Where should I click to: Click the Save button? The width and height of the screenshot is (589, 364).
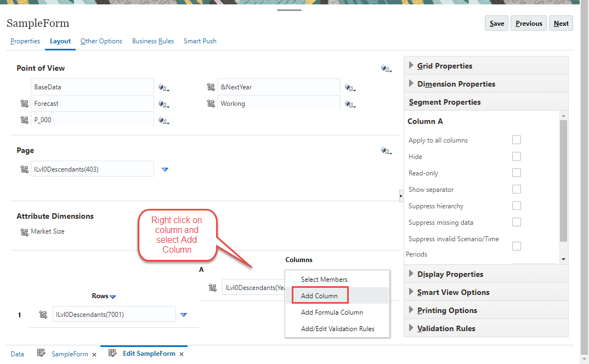[x=496, y=23]
